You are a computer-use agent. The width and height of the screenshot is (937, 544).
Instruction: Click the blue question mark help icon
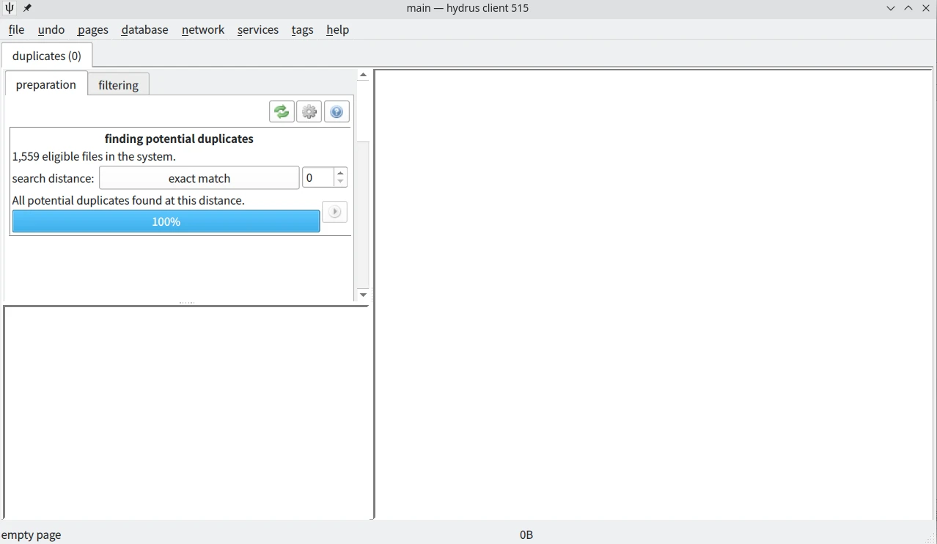(337, 111)
